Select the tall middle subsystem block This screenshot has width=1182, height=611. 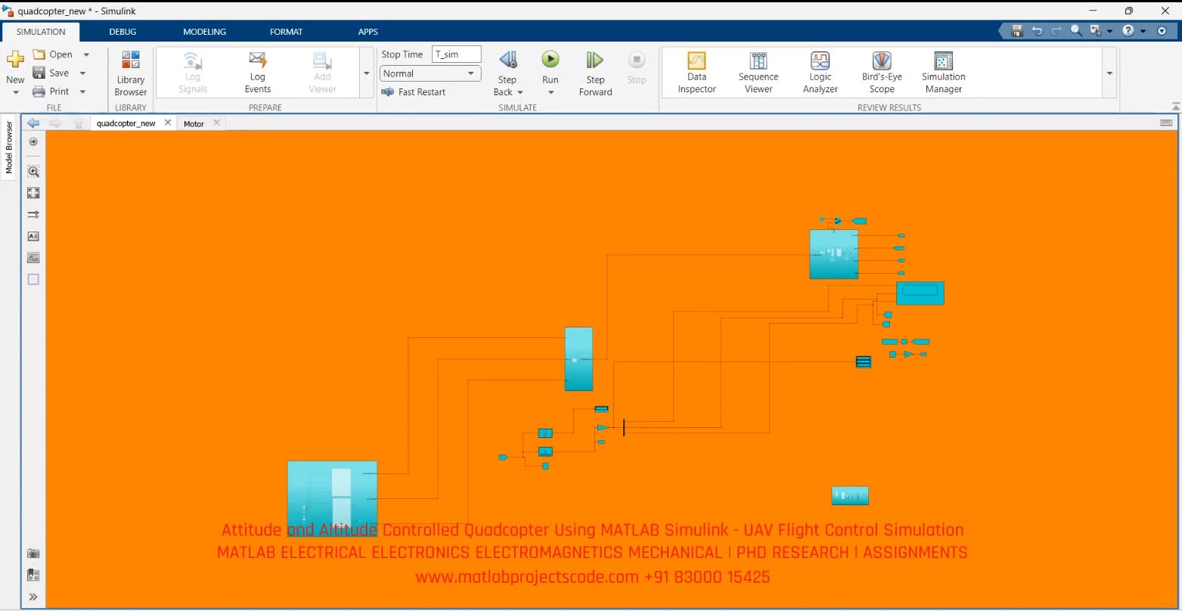pyautogui.click(x=579, y=359)
